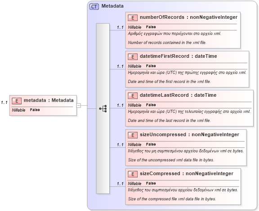Click Greek text 'Μέγεθος του μη συμπιεσμένου' line
Image resolution: width=259 pixels, height=211 pixels.
coord(186,151)
